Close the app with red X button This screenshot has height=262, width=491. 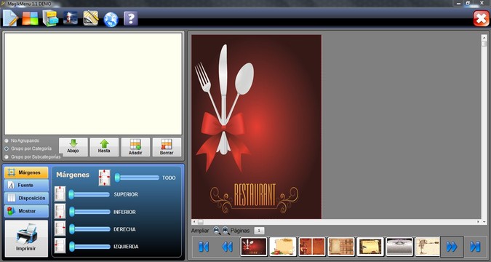pyautogui.click(x=481, y=18)
